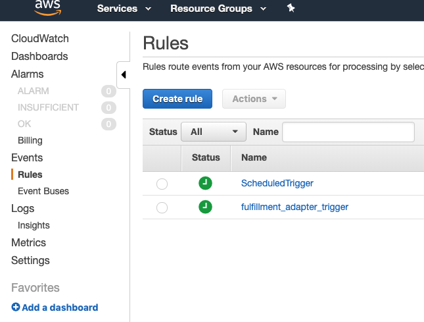Image resolution: width=424 pixels, height=322 pixels.
Task: Open the fulfillment_adapter_trigger rule link
Action: click(x=294, y=207)
